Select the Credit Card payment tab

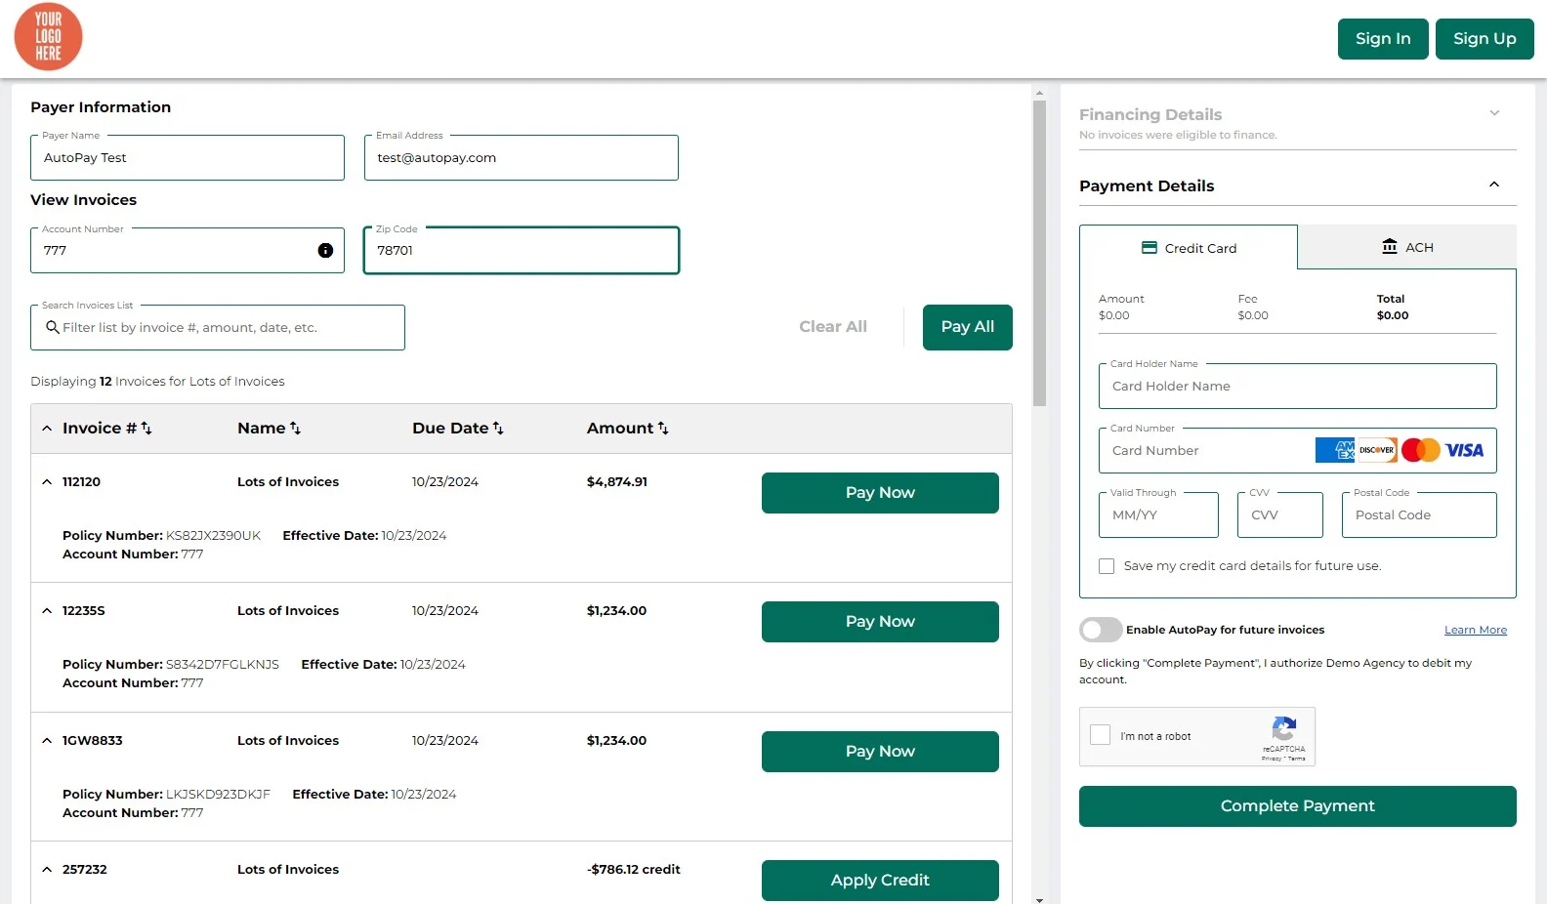(1189, 248)
